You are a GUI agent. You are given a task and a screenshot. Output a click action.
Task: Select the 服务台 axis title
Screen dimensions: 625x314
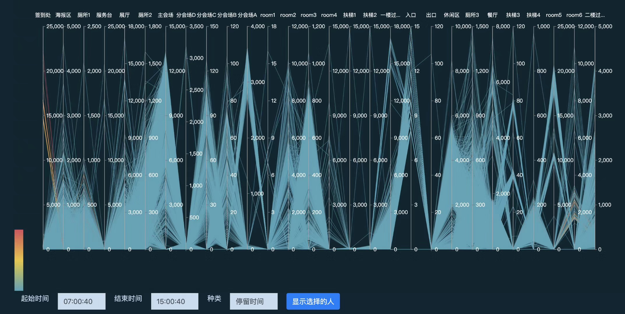tap(104, 15)
